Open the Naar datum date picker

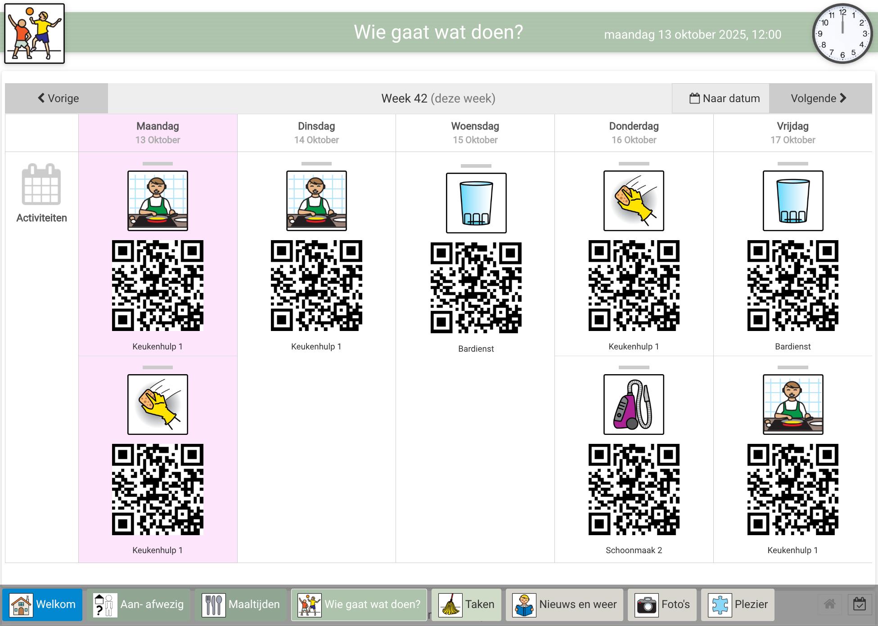click(724, 98)
